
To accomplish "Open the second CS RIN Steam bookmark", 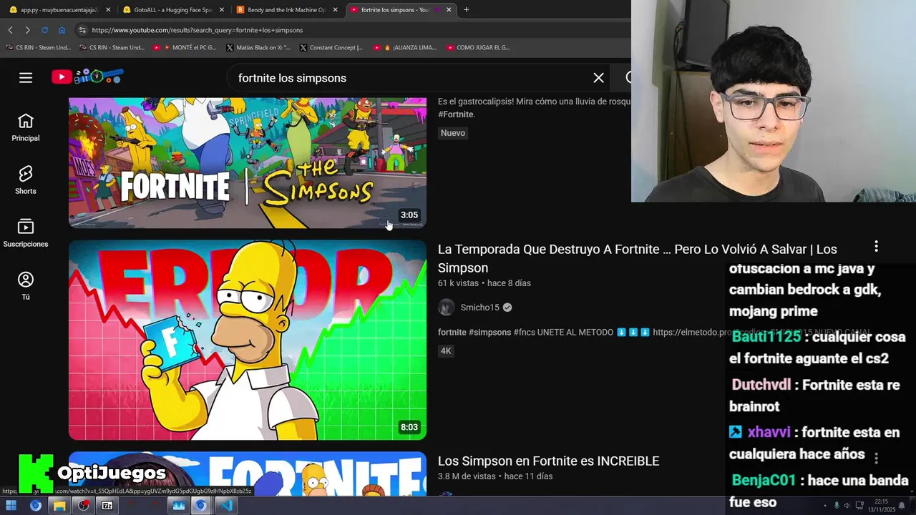I will point(112,47).
